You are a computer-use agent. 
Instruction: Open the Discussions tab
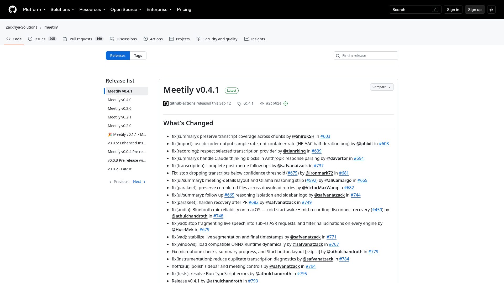click(x=123, y=39)
